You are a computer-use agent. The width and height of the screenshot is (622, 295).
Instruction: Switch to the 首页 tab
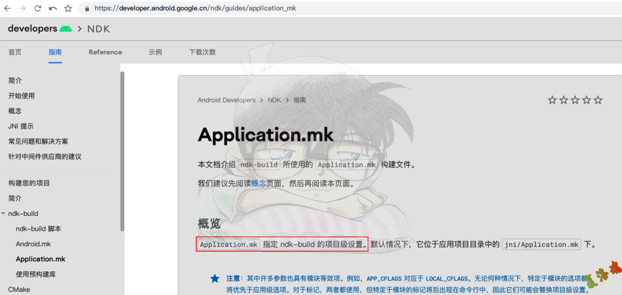[15, 52]
